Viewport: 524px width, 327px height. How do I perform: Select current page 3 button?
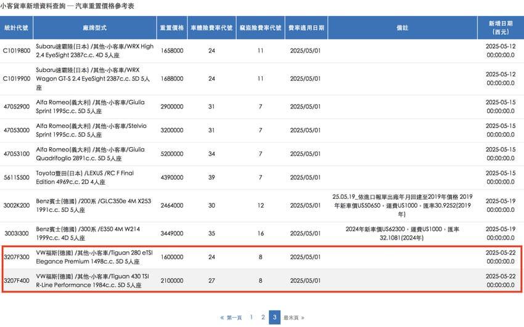tap(274, 317)
